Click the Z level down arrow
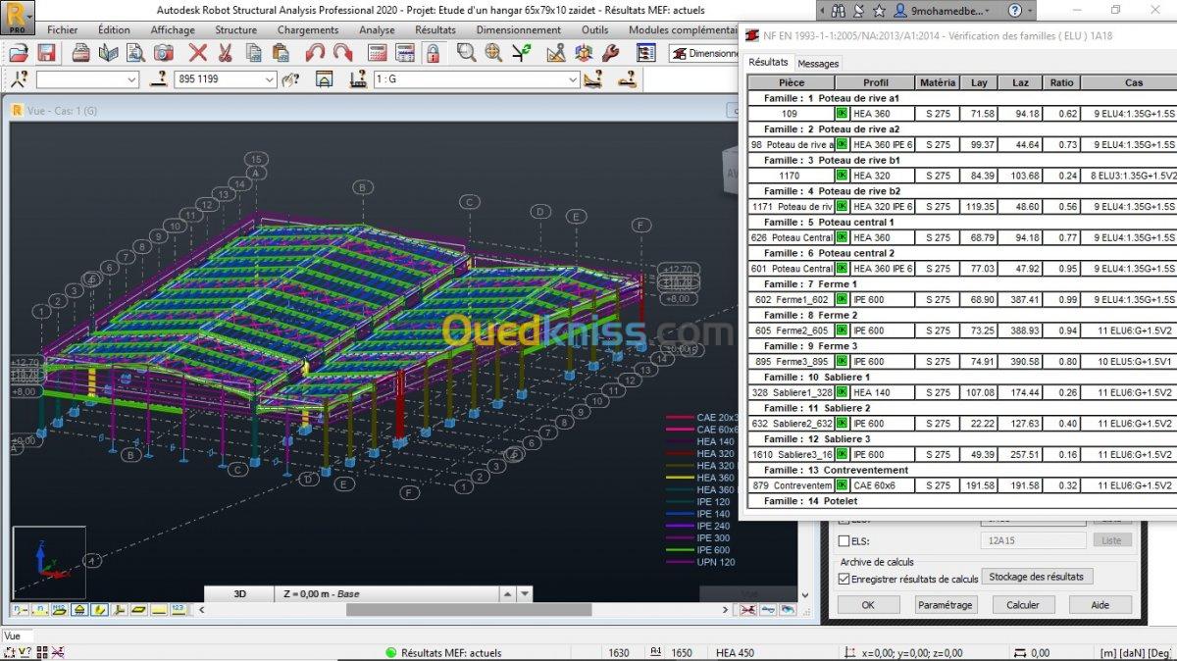 click(x=525, y=593)
